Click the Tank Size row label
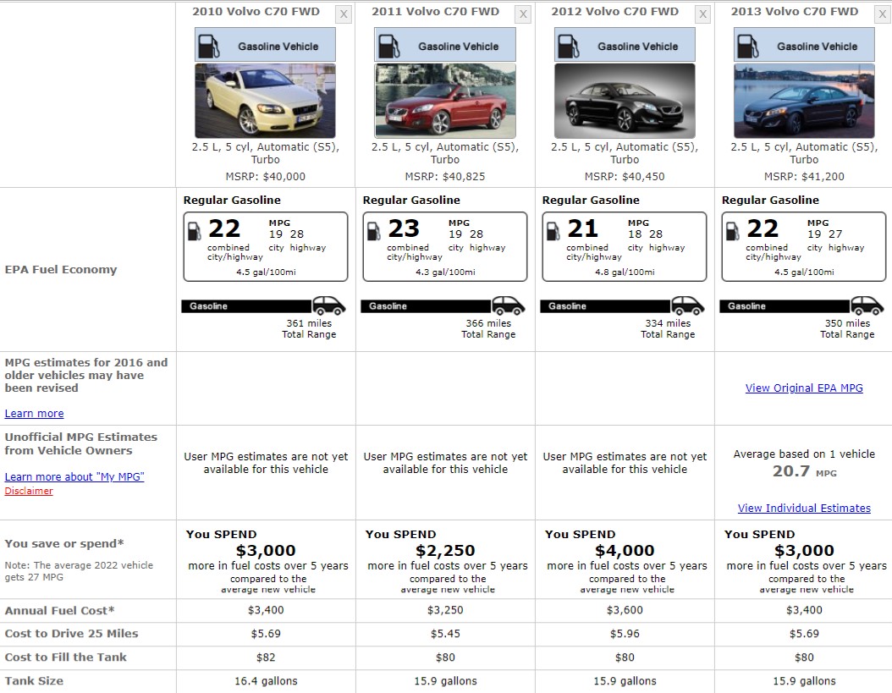Image resolution: width=892 pixels, height=693 pixels. (34, 681)
